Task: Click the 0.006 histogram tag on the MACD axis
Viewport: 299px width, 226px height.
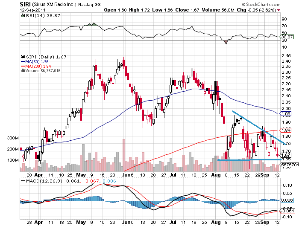Action: point(287,200)
